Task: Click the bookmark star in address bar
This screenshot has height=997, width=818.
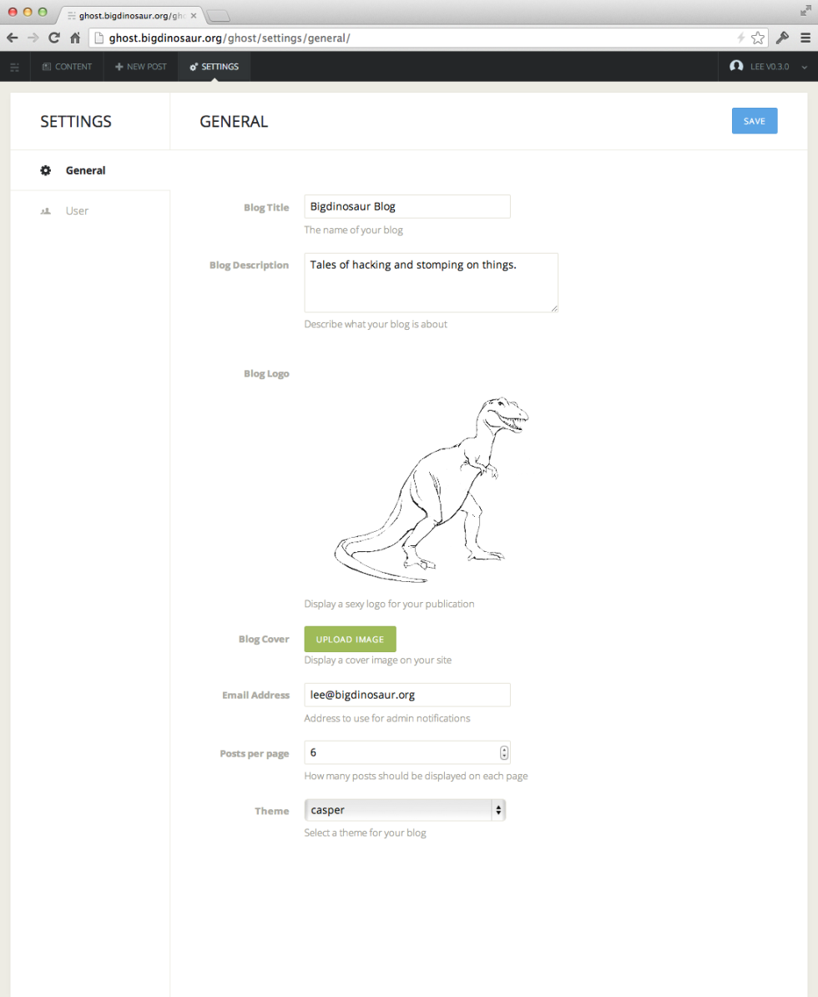Action: [x=758, y=38]
